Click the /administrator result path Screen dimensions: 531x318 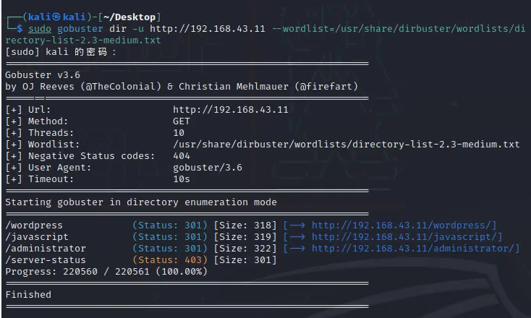pos(45,248)
